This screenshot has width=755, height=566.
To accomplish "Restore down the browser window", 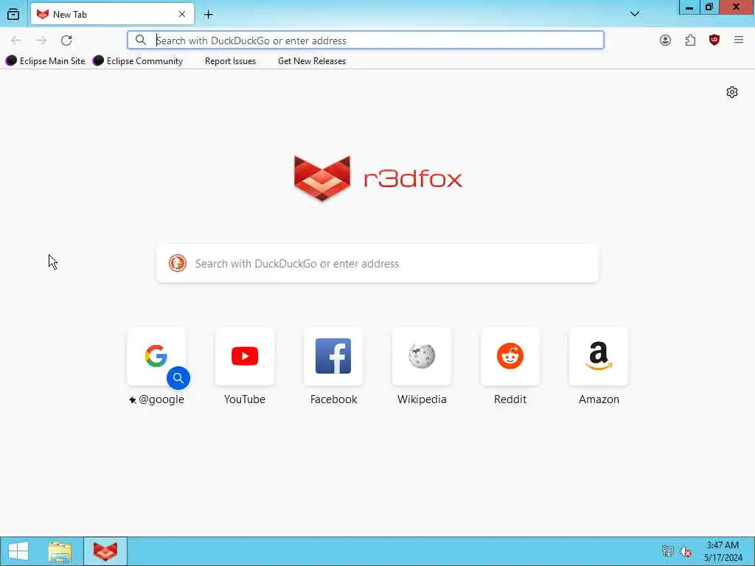I will 709,7.
